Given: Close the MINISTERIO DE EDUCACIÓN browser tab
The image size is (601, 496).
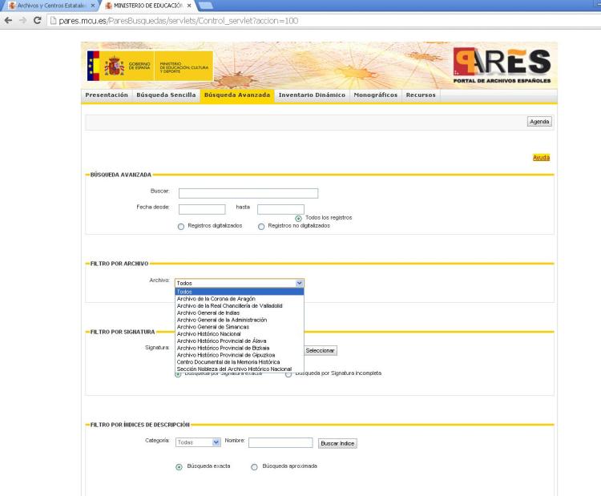Looking at the screenshot, I should (x=189, y=6).
